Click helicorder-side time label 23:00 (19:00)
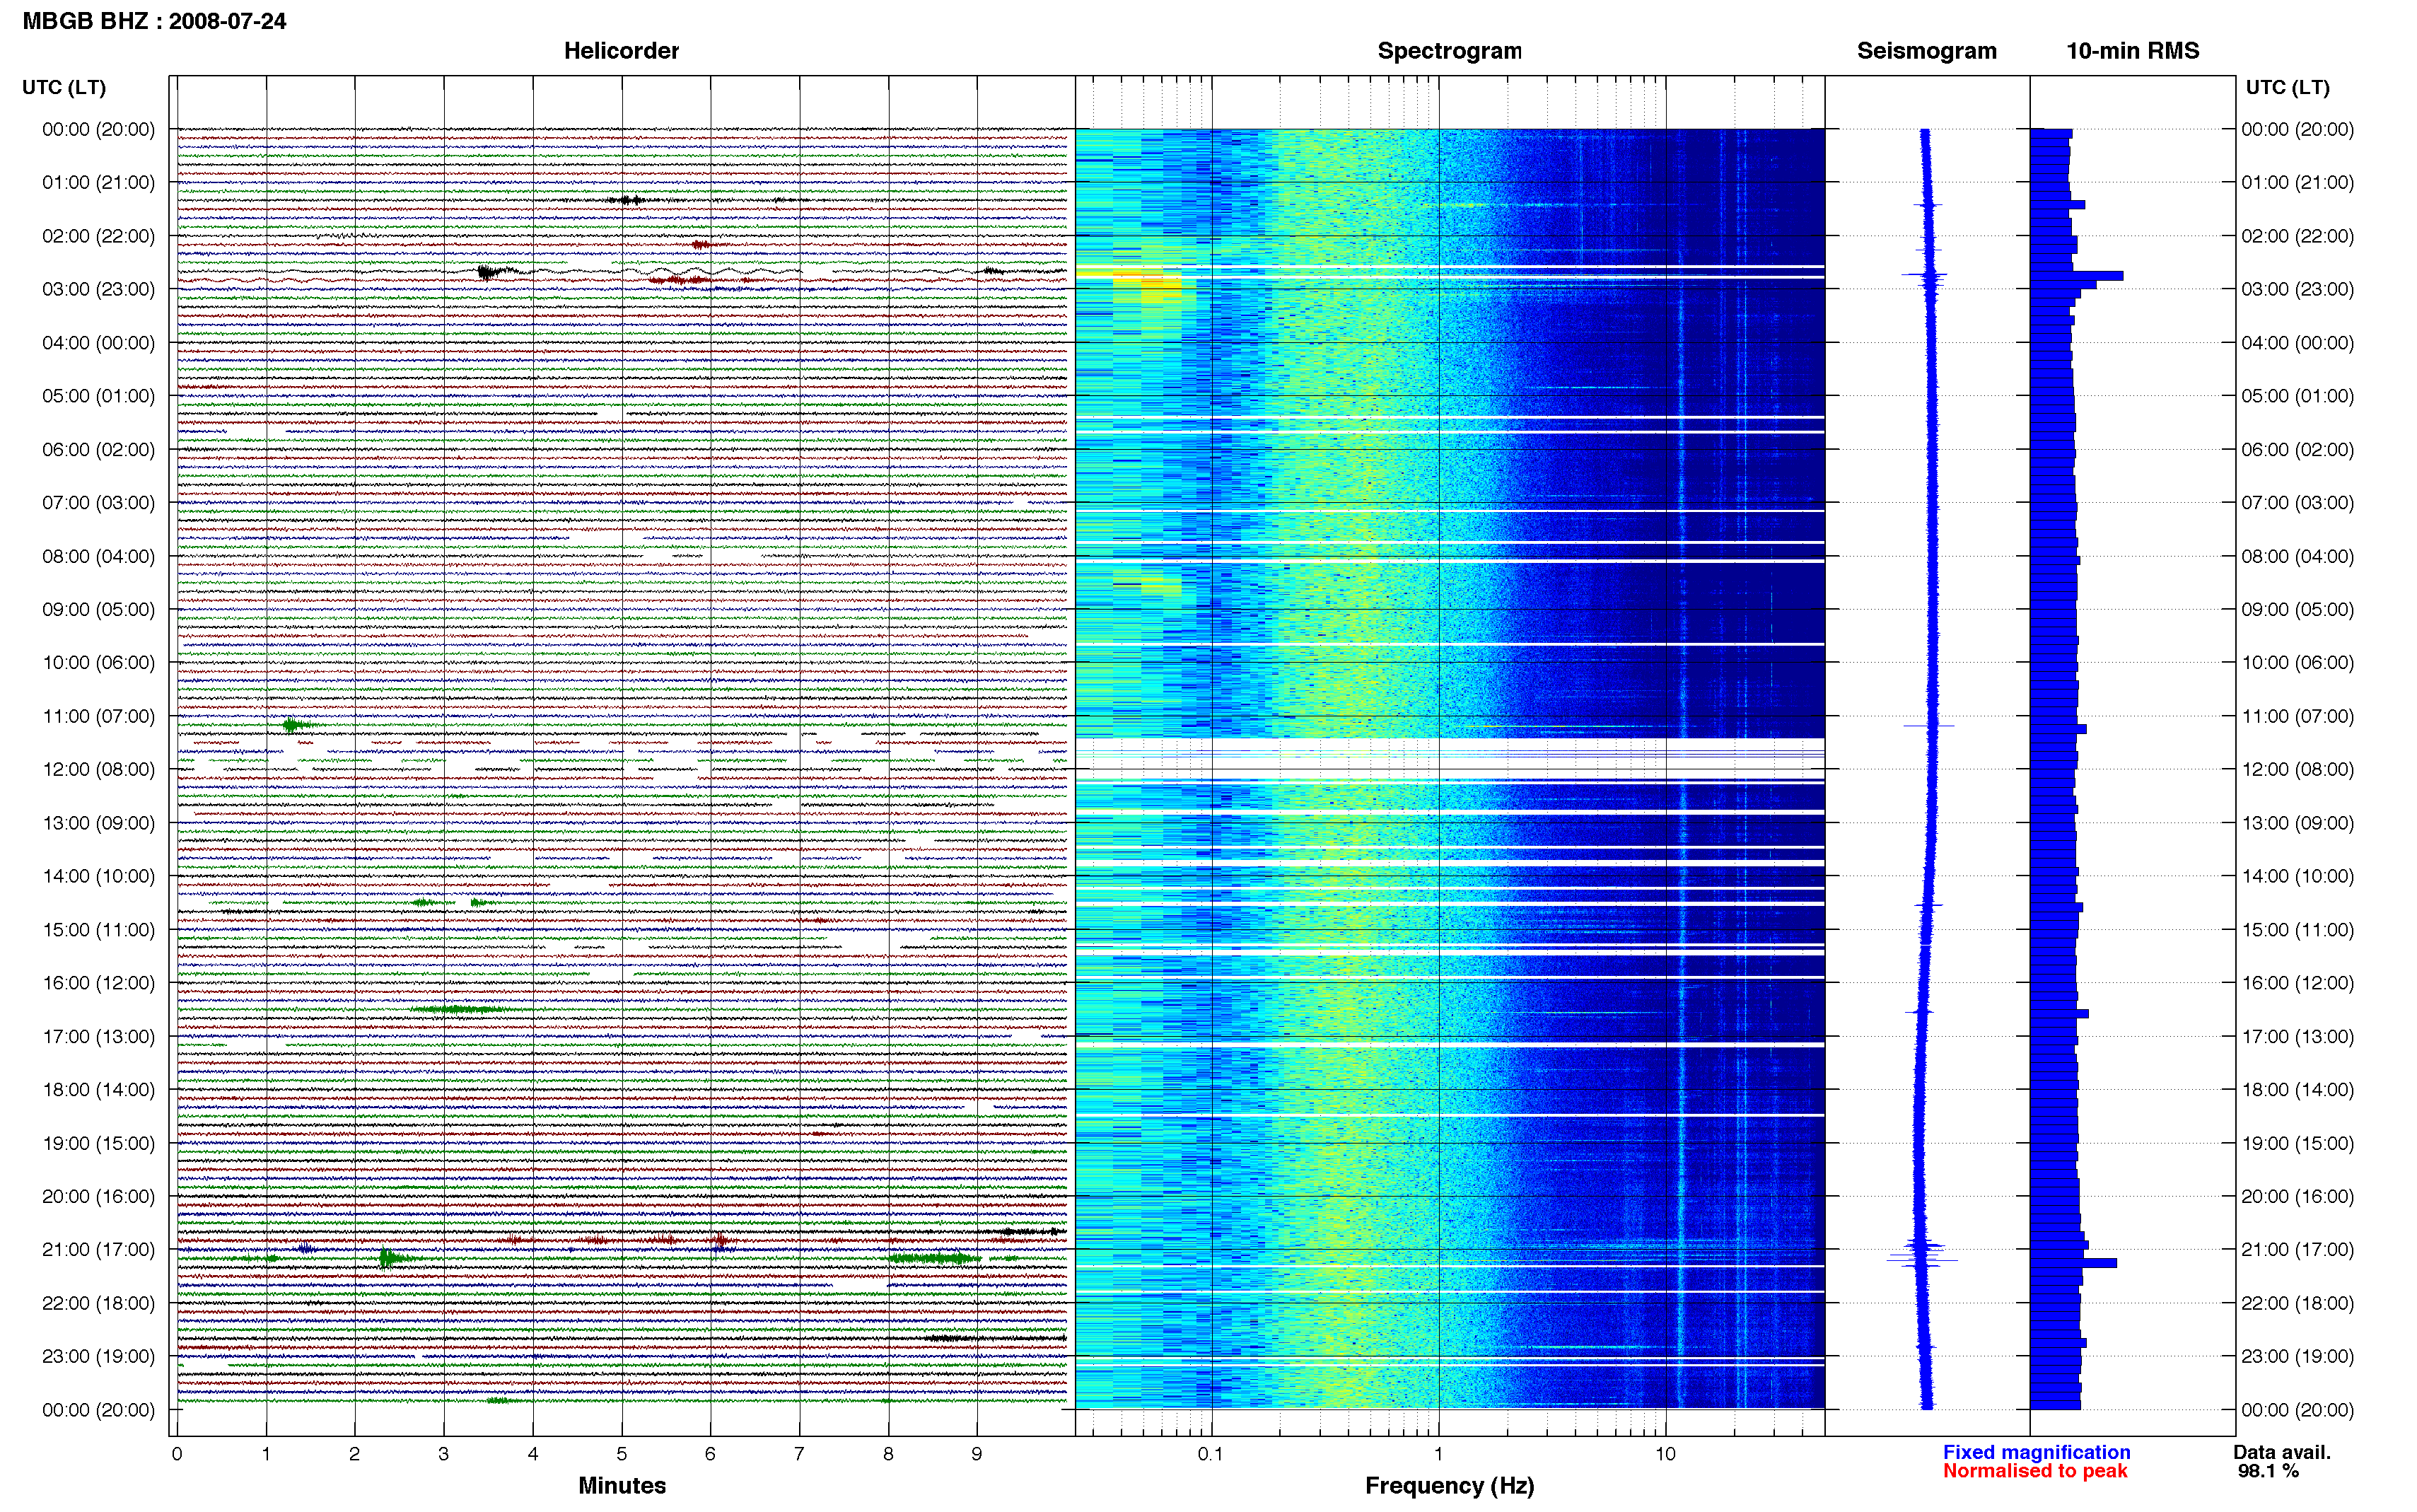The image size is (2417, 1512). tap(98, 1356)
